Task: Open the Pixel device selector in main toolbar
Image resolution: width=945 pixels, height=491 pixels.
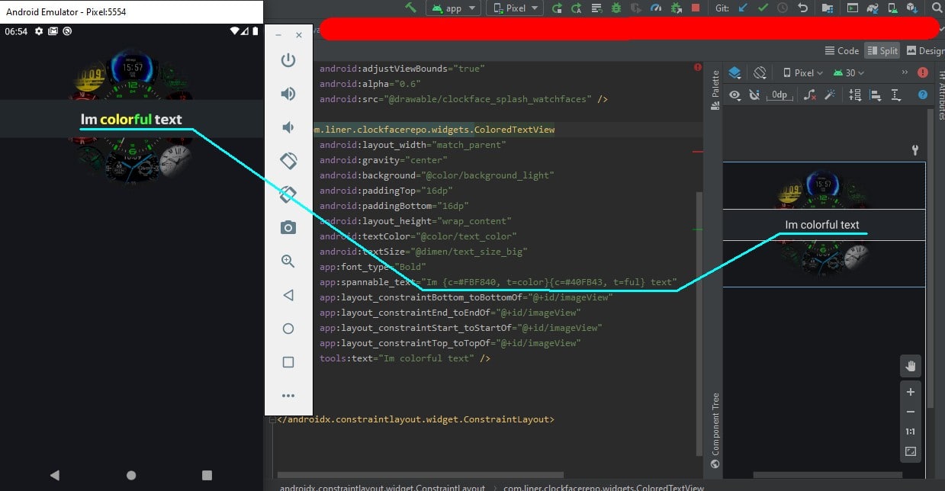Action: [515, 8]
